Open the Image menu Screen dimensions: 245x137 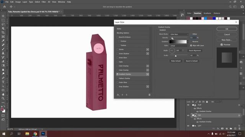pyautogui.click(x=18, y=2)
